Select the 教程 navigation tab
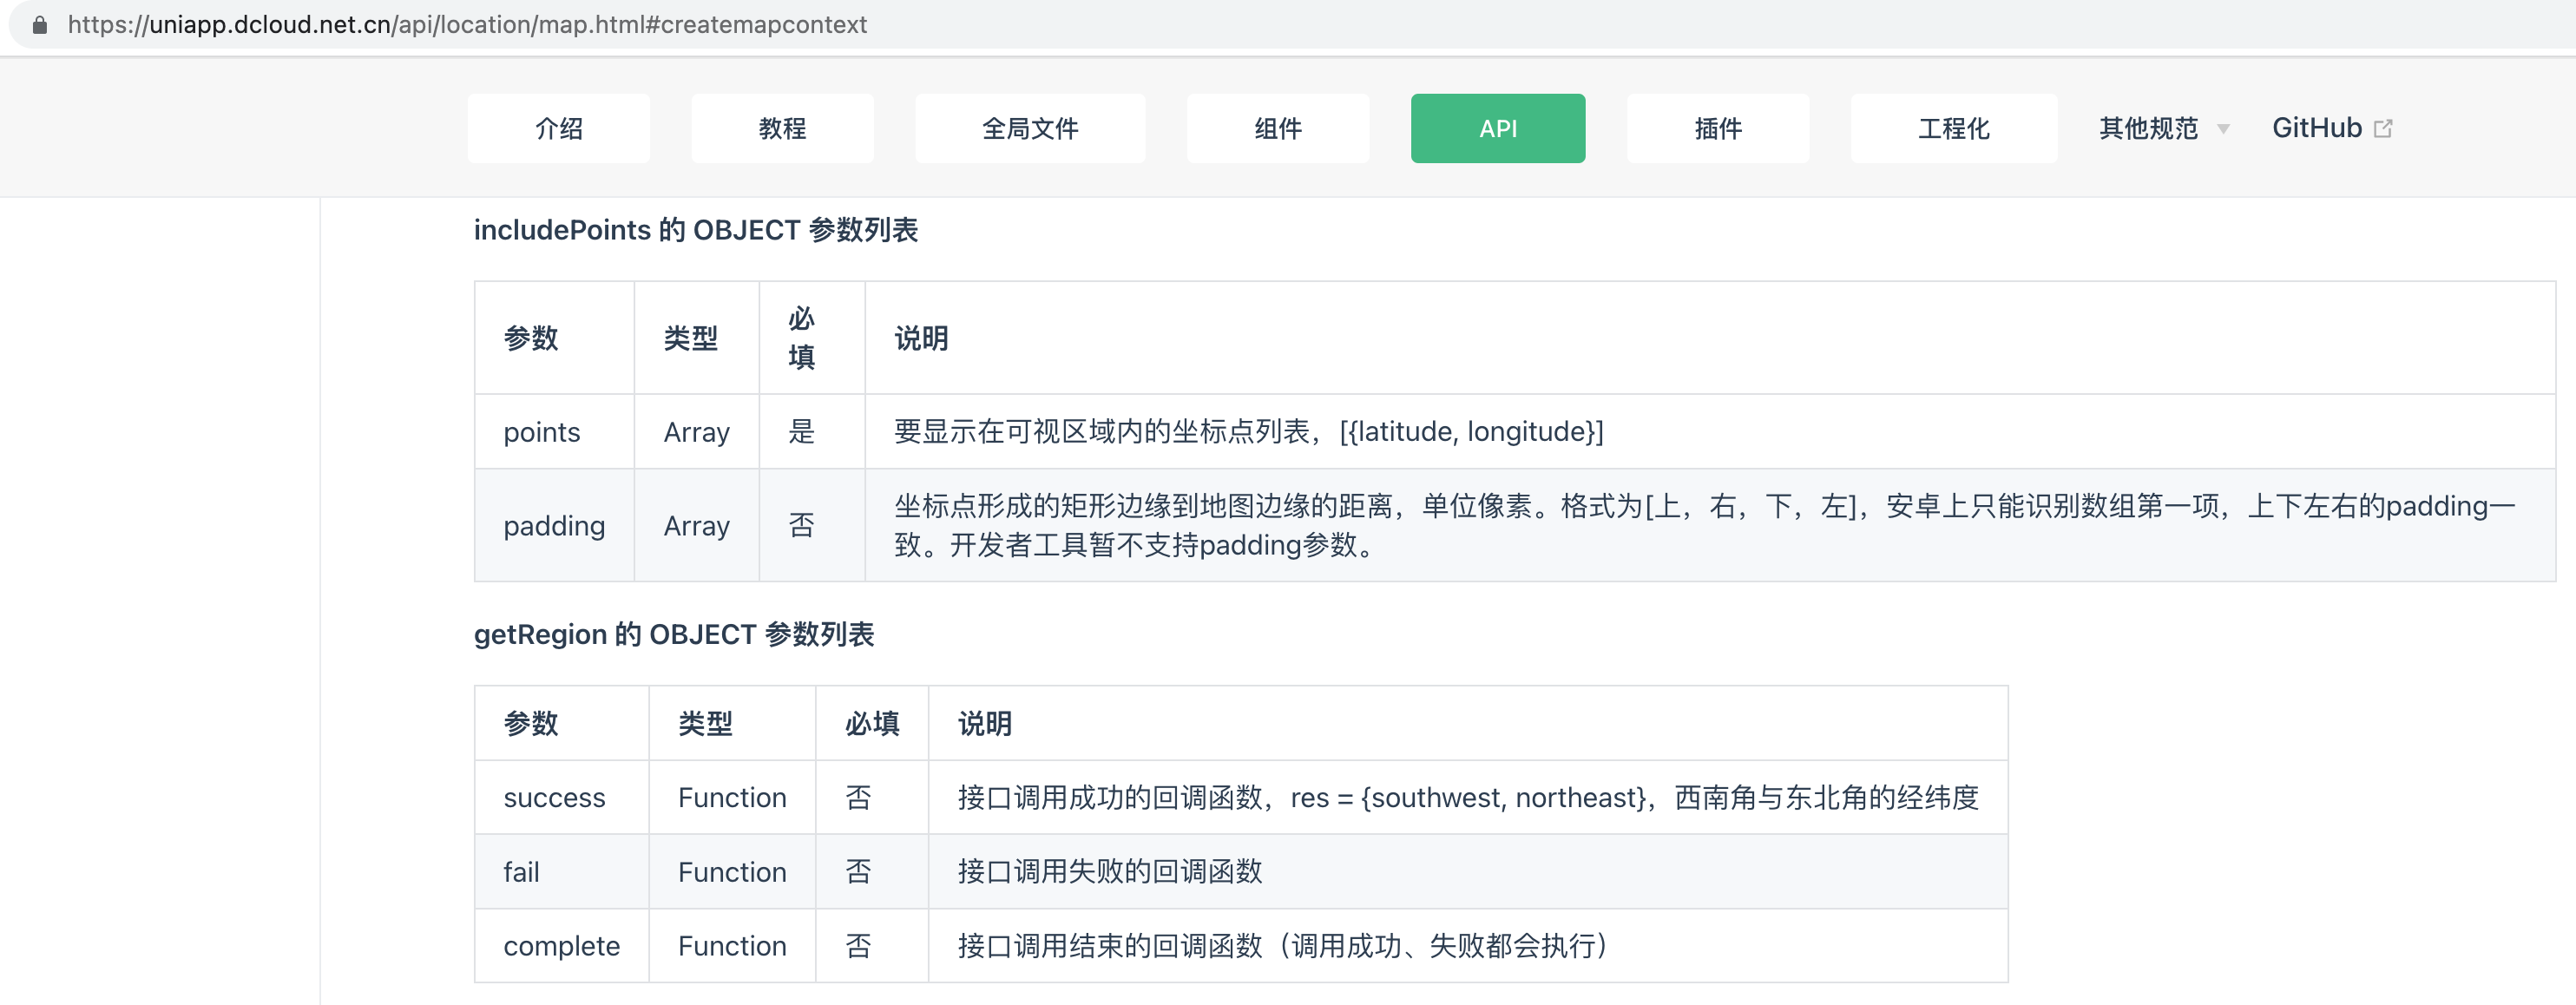2576x1005 pixels. pyautogui.click(x=782, y=128)
